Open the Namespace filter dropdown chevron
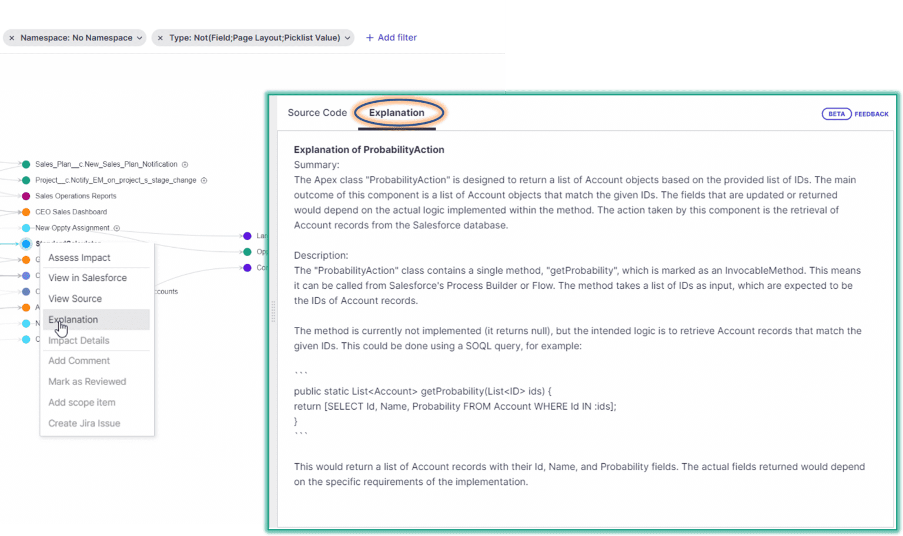903x536 pixels. (x=139, y=38)
